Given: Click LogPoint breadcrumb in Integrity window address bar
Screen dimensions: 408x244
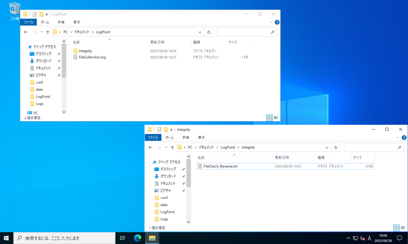Looking at the screenshot, I should point(228,147).
